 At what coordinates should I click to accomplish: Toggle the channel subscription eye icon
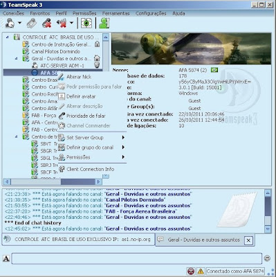tap(86, 23)
